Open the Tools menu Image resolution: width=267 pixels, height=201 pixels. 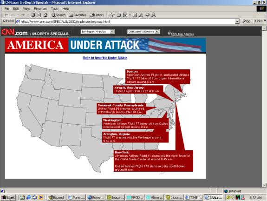[x=55, y=8]
